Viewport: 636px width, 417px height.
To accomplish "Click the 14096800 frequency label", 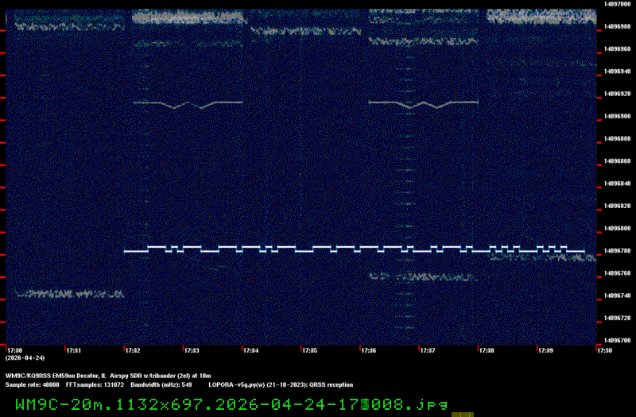I will coord(617,228).
